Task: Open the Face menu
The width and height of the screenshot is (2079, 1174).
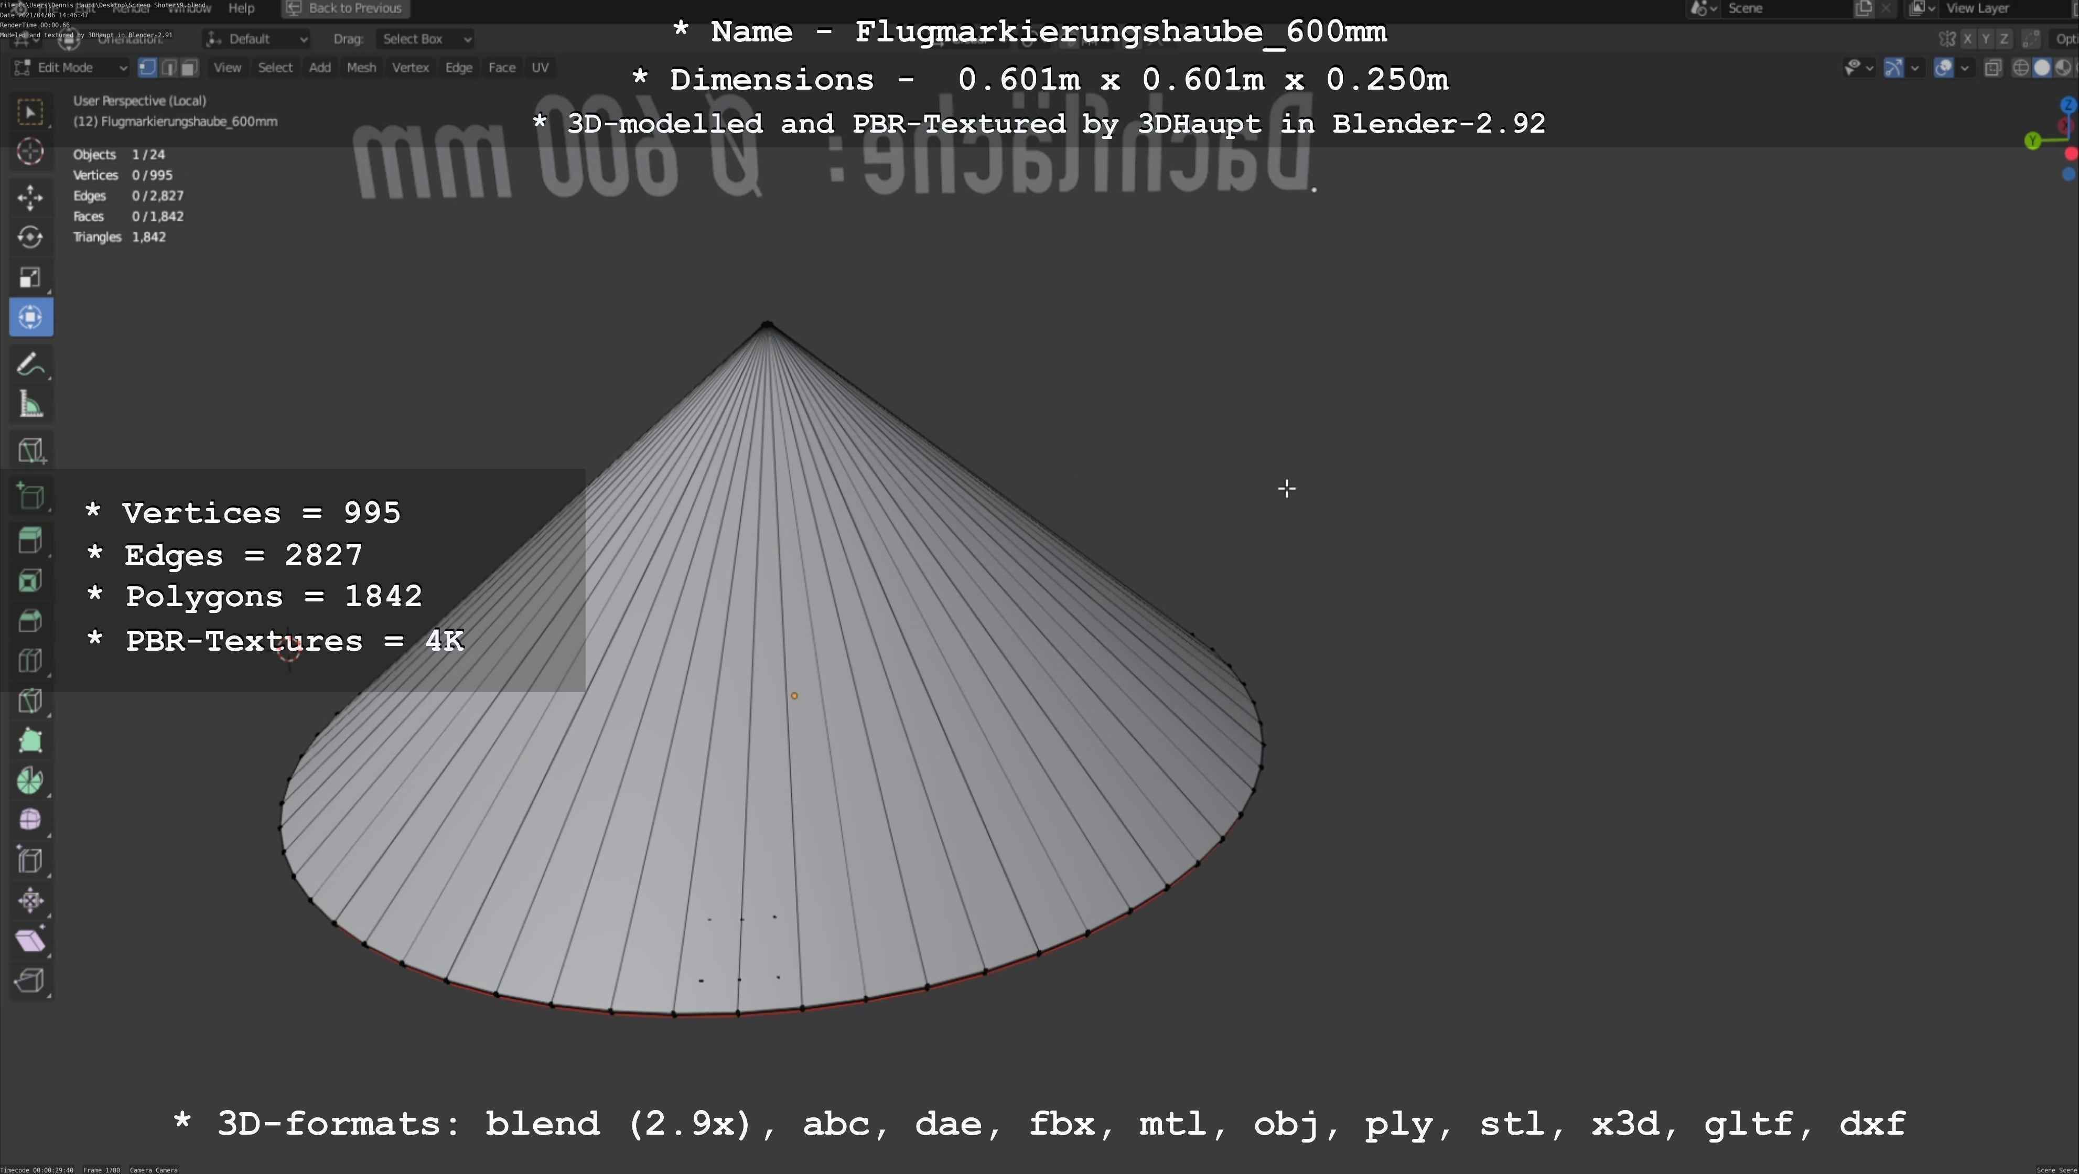Action: [502, 68]
